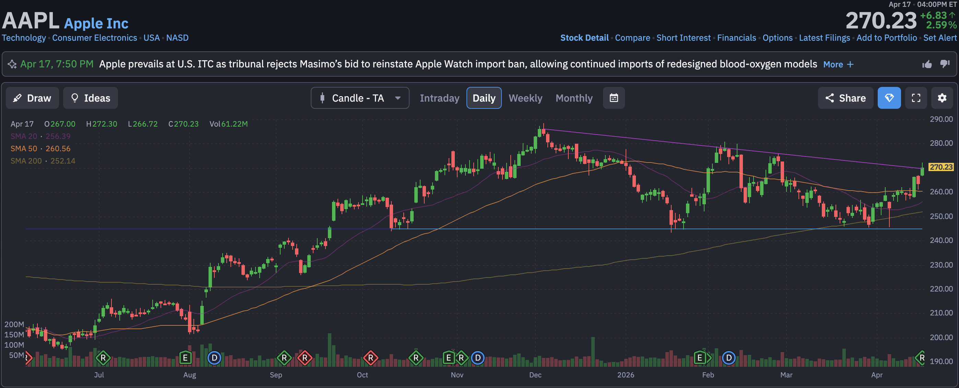Image resolution: width=959 pixels, height=388 pixels.
Task: Click the Draw button
Action: (x=32, y=98)
